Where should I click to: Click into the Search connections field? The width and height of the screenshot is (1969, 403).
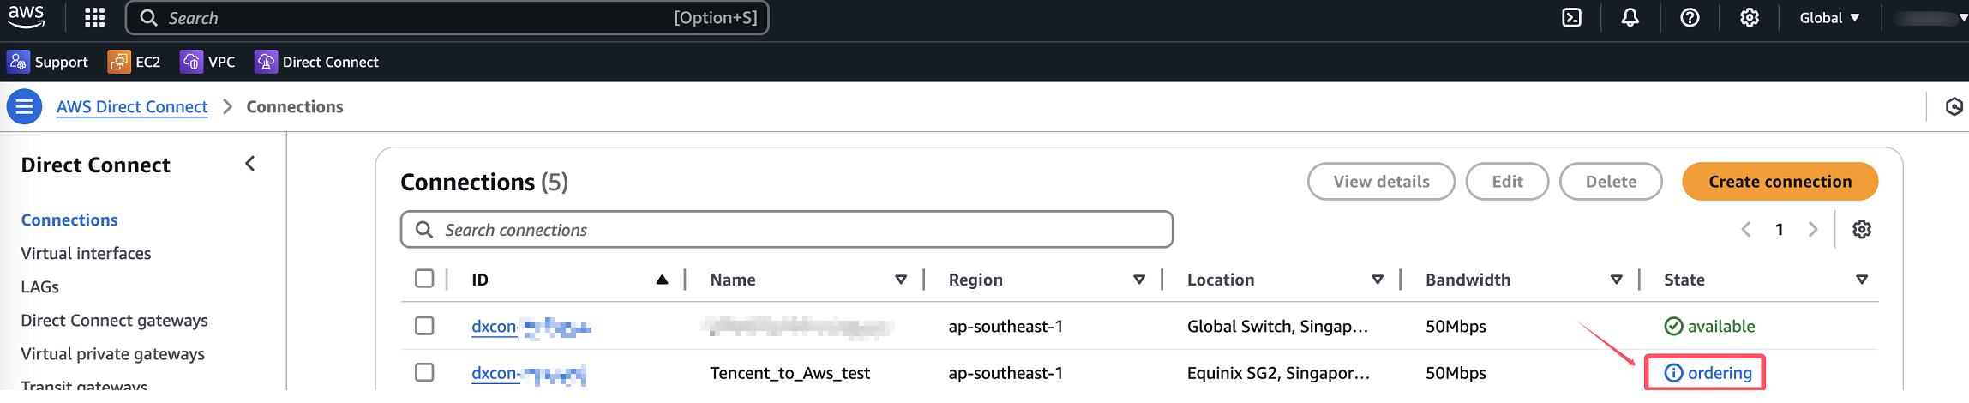click(x=786, y=230)
